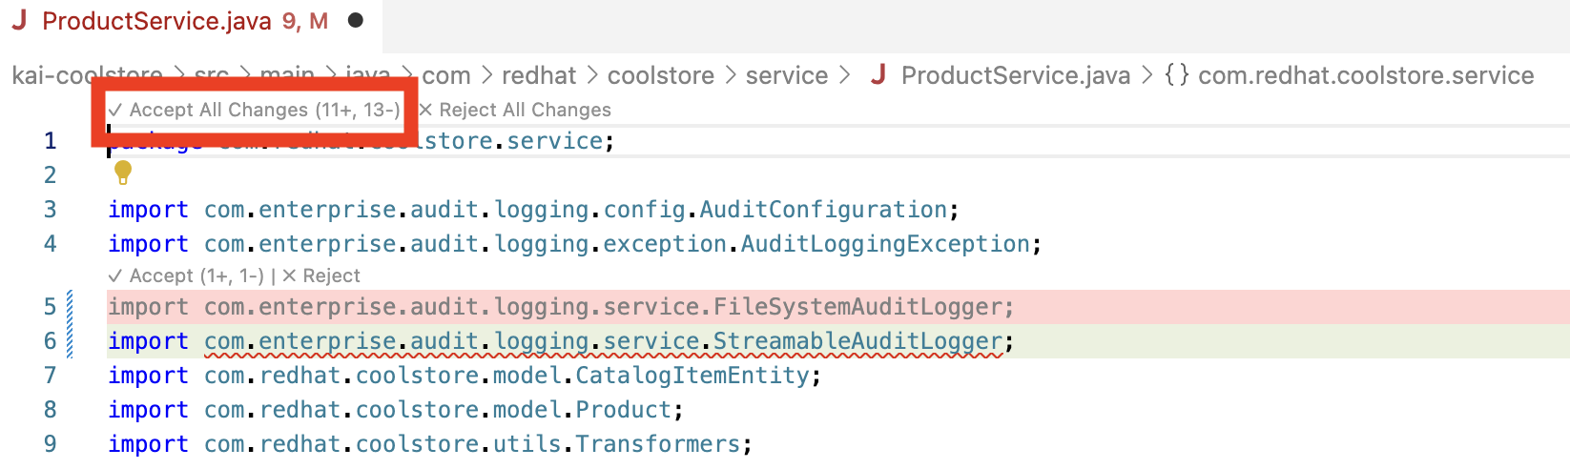Image resolution: width=1570 pixels, height=469 pixels.
Task: Click the Java icon in the breadcrumb bar
Action: [x=878, y=75]
